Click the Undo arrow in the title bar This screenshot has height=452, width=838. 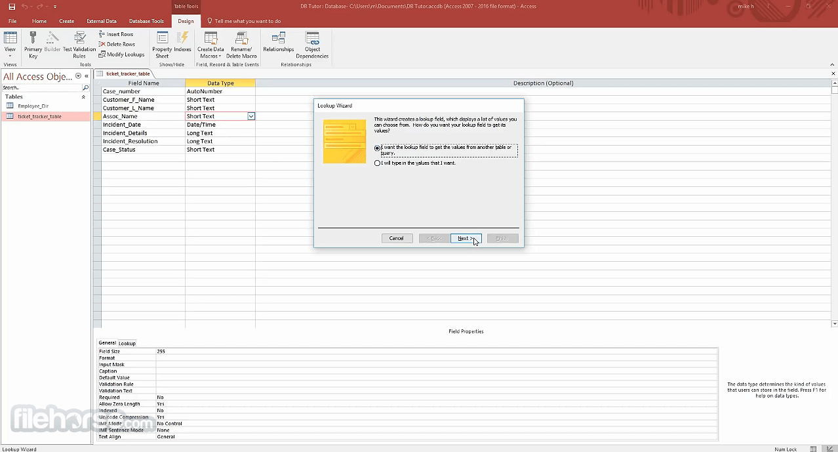click(x=24, y=7)
